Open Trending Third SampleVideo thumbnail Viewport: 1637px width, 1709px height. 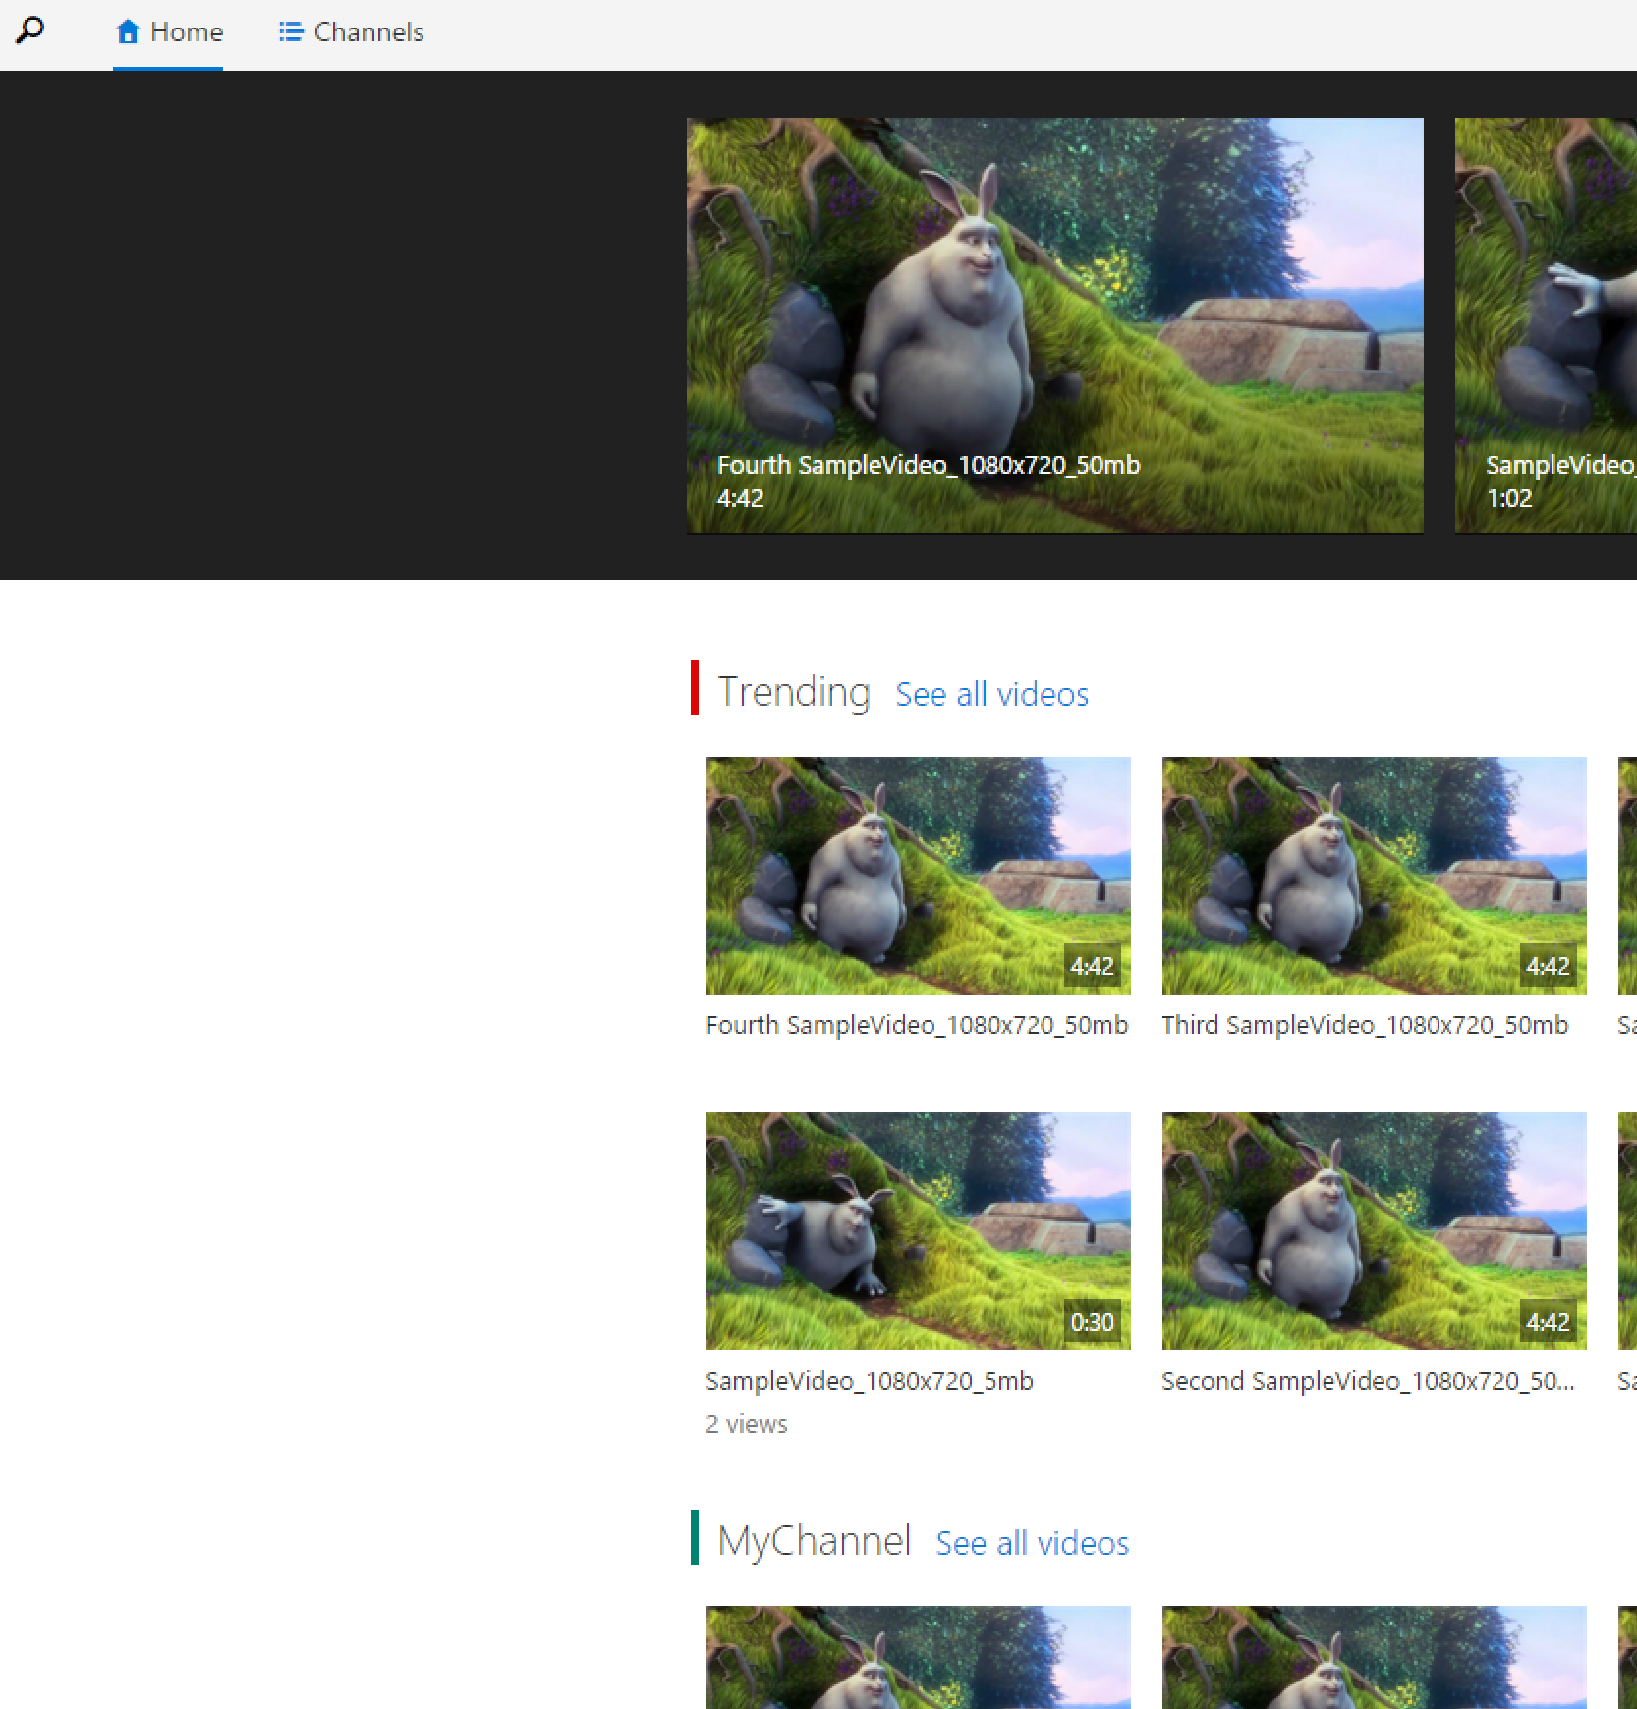pyautogui.click(x=1374, y=875)
